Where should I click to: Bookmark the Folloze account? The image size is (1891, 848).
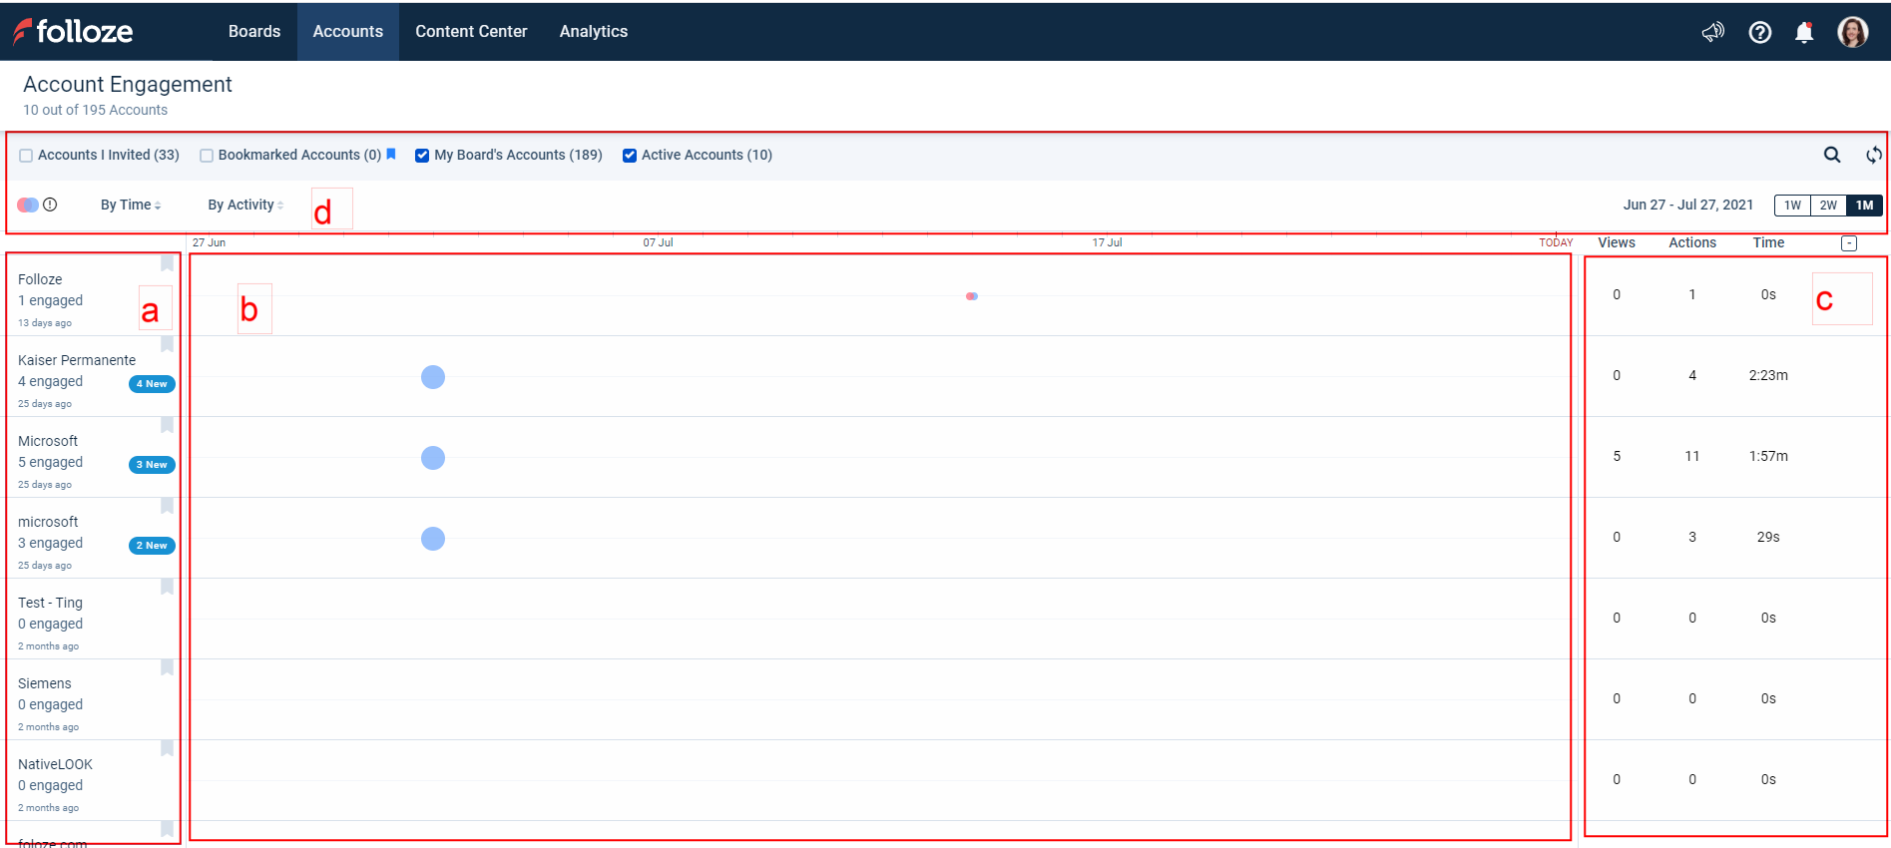(168, 263)
